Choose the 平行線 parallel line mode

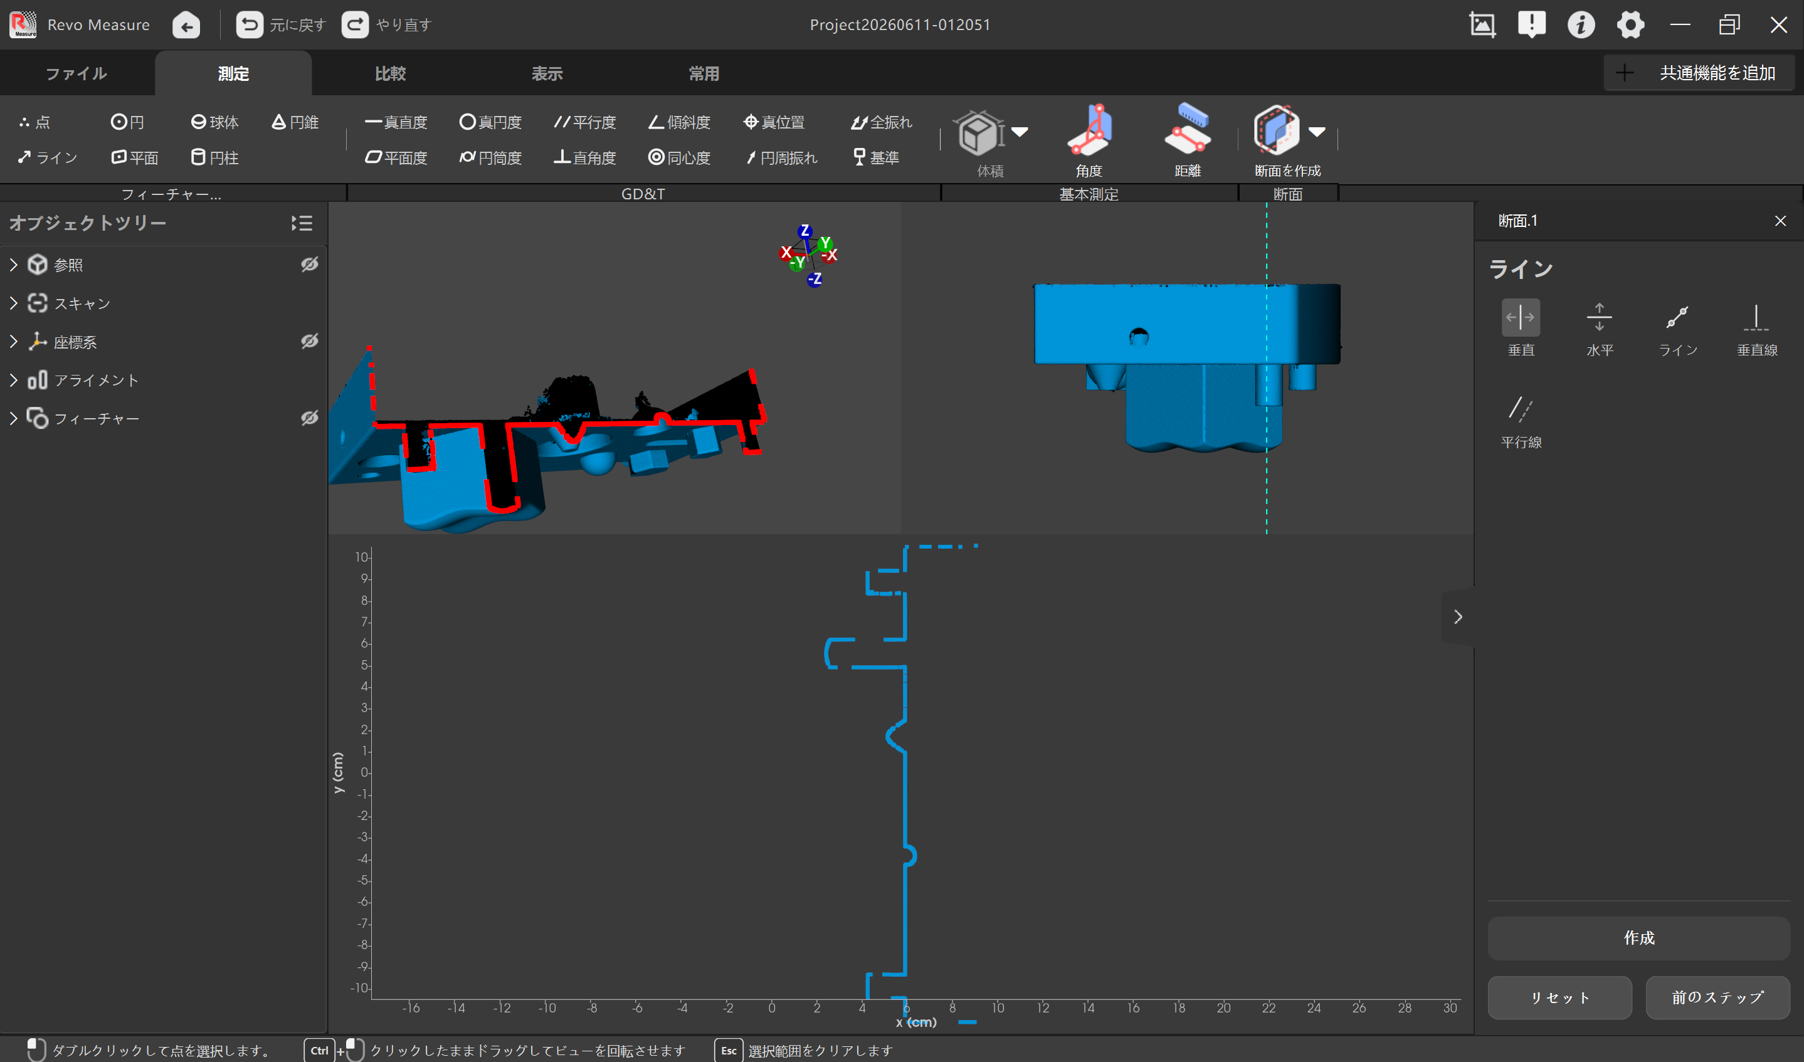(1521, 421)
